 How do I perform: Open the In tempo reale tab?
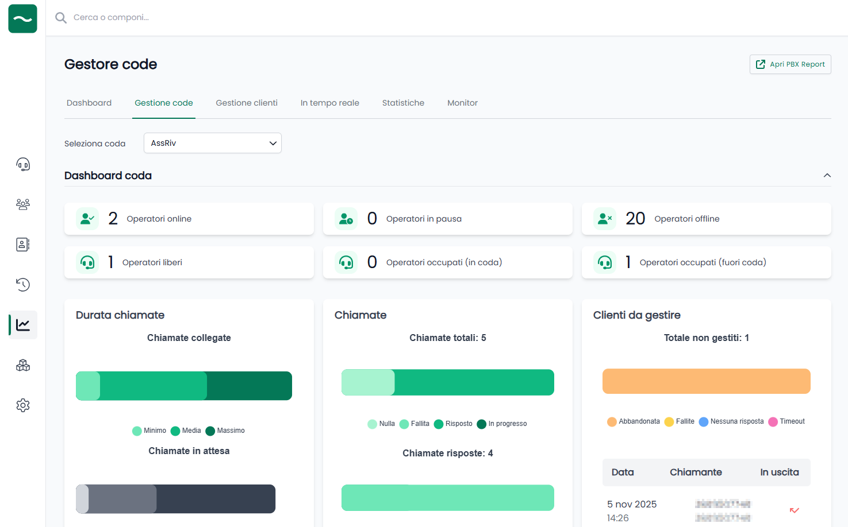pyautogui.click(x=329, y=103)
